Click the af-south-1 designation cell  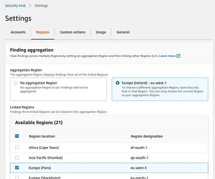tap(139, 148)
